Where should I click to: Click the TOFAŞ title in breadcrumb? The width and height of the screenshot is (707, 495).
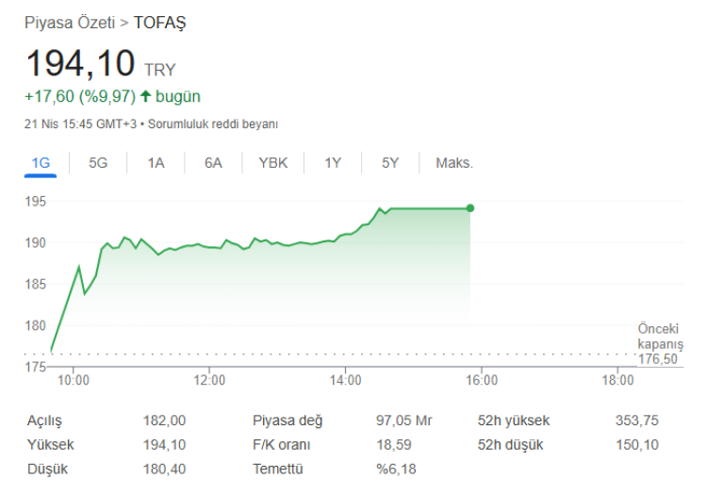160,23
